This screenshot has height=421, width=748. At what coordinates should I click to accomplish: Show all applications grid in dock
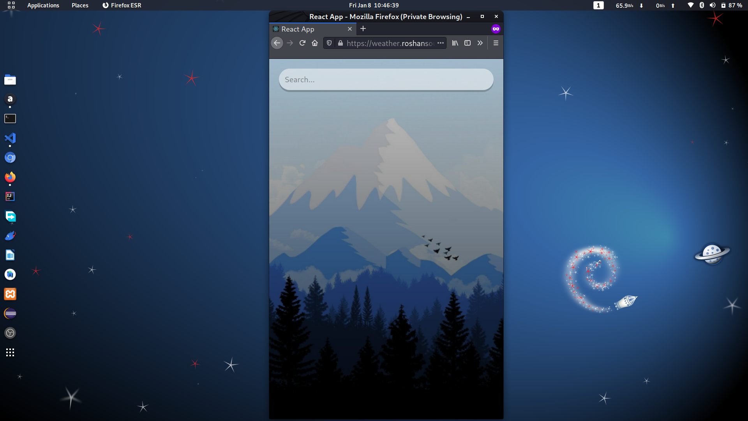click(x=10, y=352)
